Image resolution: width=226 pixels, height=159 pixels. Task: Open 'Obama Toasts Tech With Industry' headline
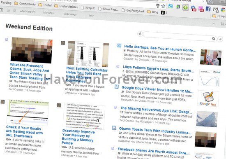tap(155, 131)
